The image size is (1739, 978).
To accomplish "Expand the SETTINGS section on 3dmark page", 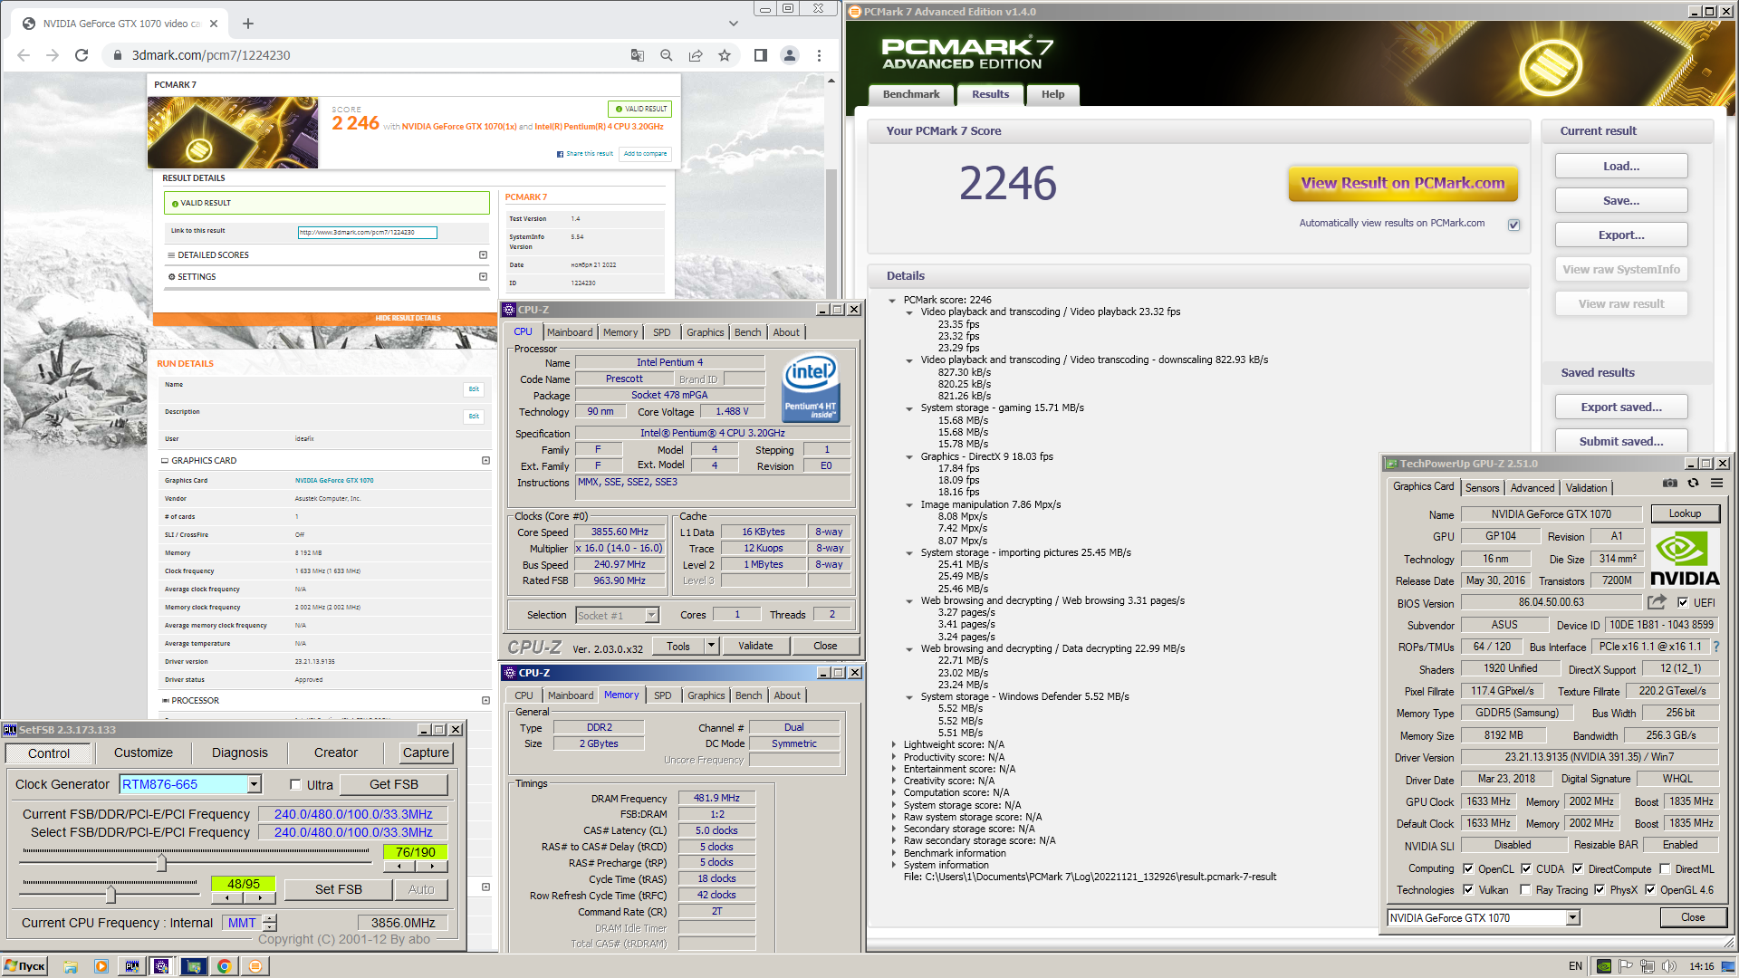I will point(483,276).
